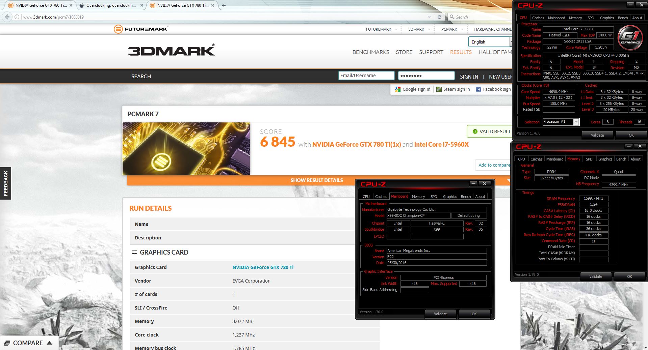This screenshot has width=648, height=350.
Task: Click the 1,237 MHz core clock value
Action: pyautogui.click(x=243, y=335)
